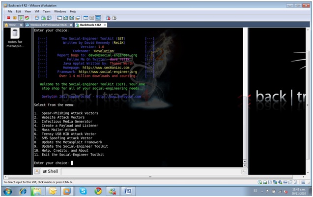313x197 pixels.
Task: Open notes for metasploit desktop file
Action: (15, 37)
